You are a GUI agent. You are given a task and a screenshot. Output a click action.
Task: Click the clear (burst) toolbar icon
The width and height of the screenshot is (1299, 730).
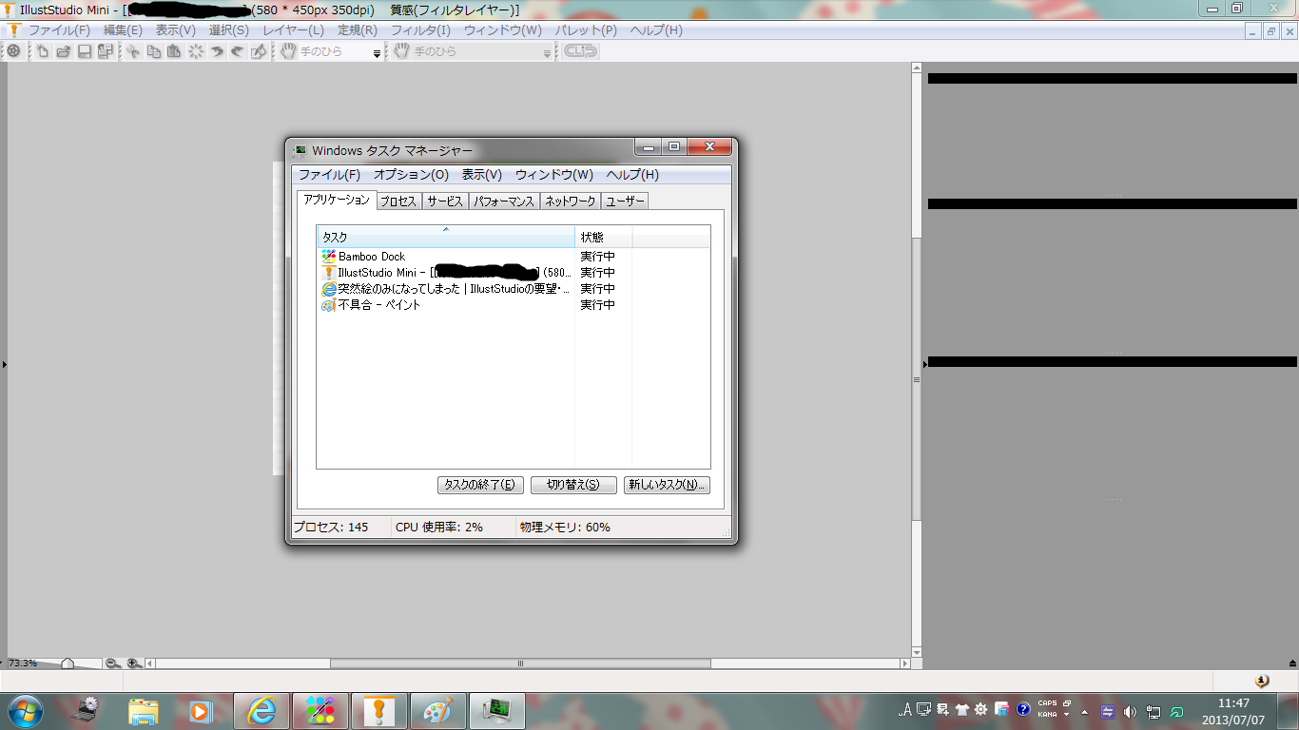(196, 51)
